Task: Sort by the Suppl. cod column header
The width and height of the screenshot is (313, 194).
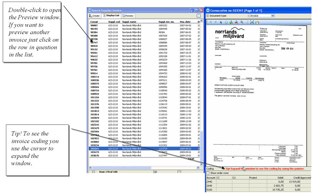Action: [114, 22]
